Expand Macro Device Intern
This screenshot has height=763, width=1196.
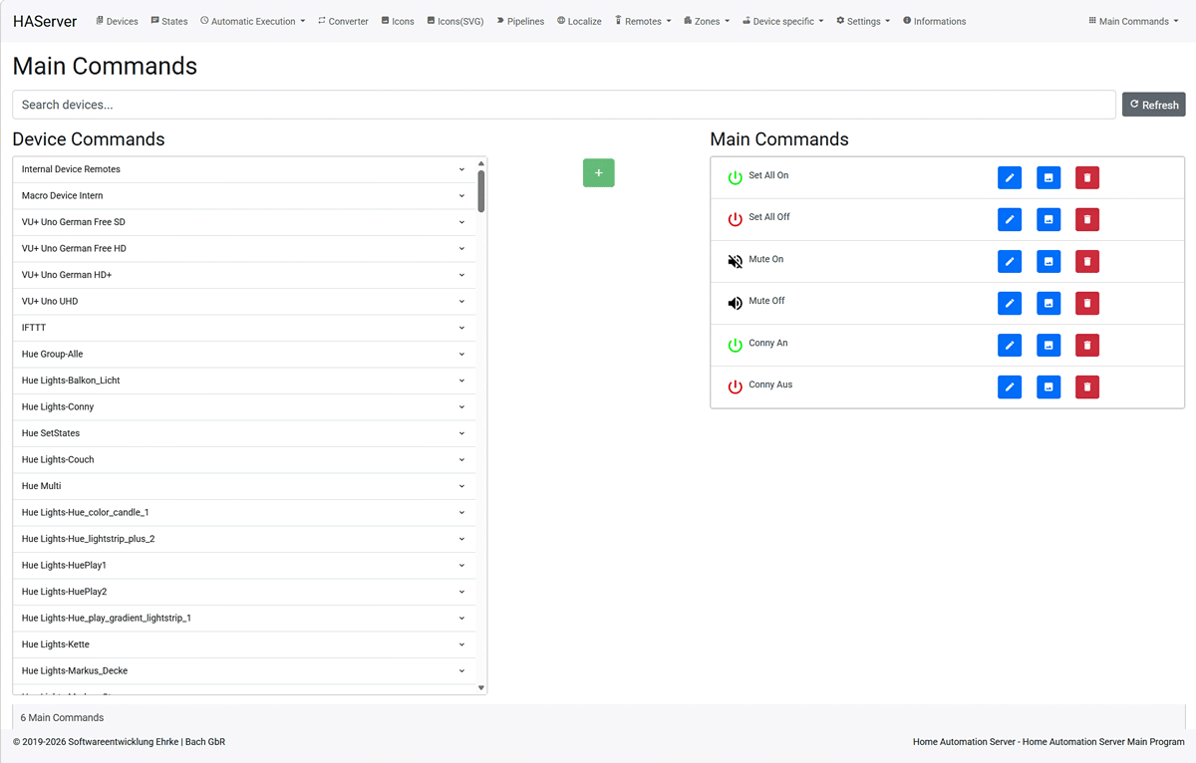[244, 196]
